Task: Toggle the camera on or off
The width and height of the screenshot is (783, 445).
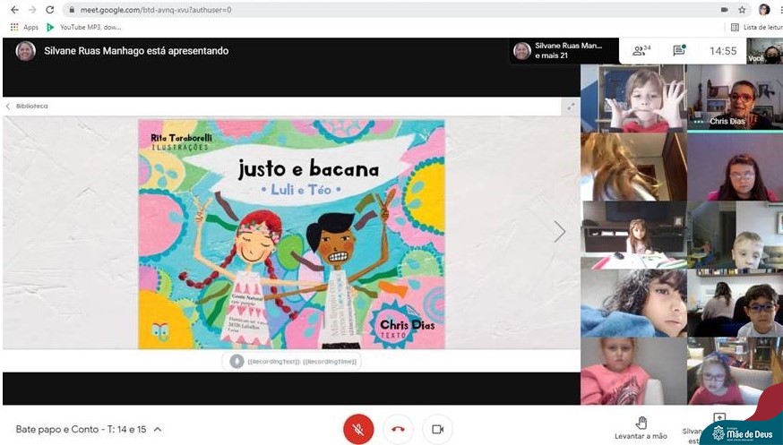Action: (x=437, y=429)
